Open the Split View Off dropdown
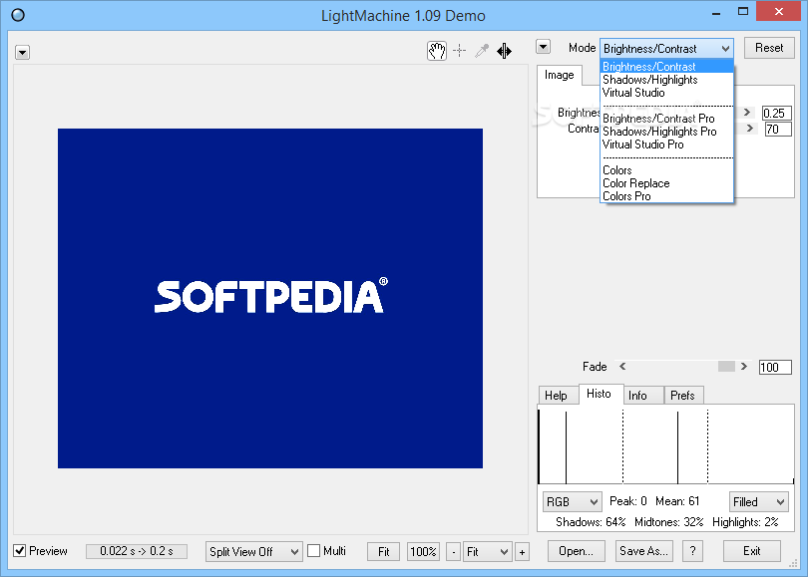The width and height of the screenshot is (808, 577). tap(253, 552)
